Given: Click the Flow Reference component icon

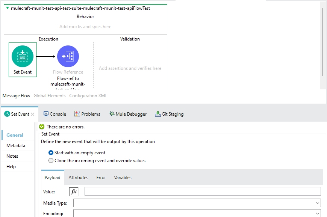Looking at the screenshot, I should (x=68, y=56).
